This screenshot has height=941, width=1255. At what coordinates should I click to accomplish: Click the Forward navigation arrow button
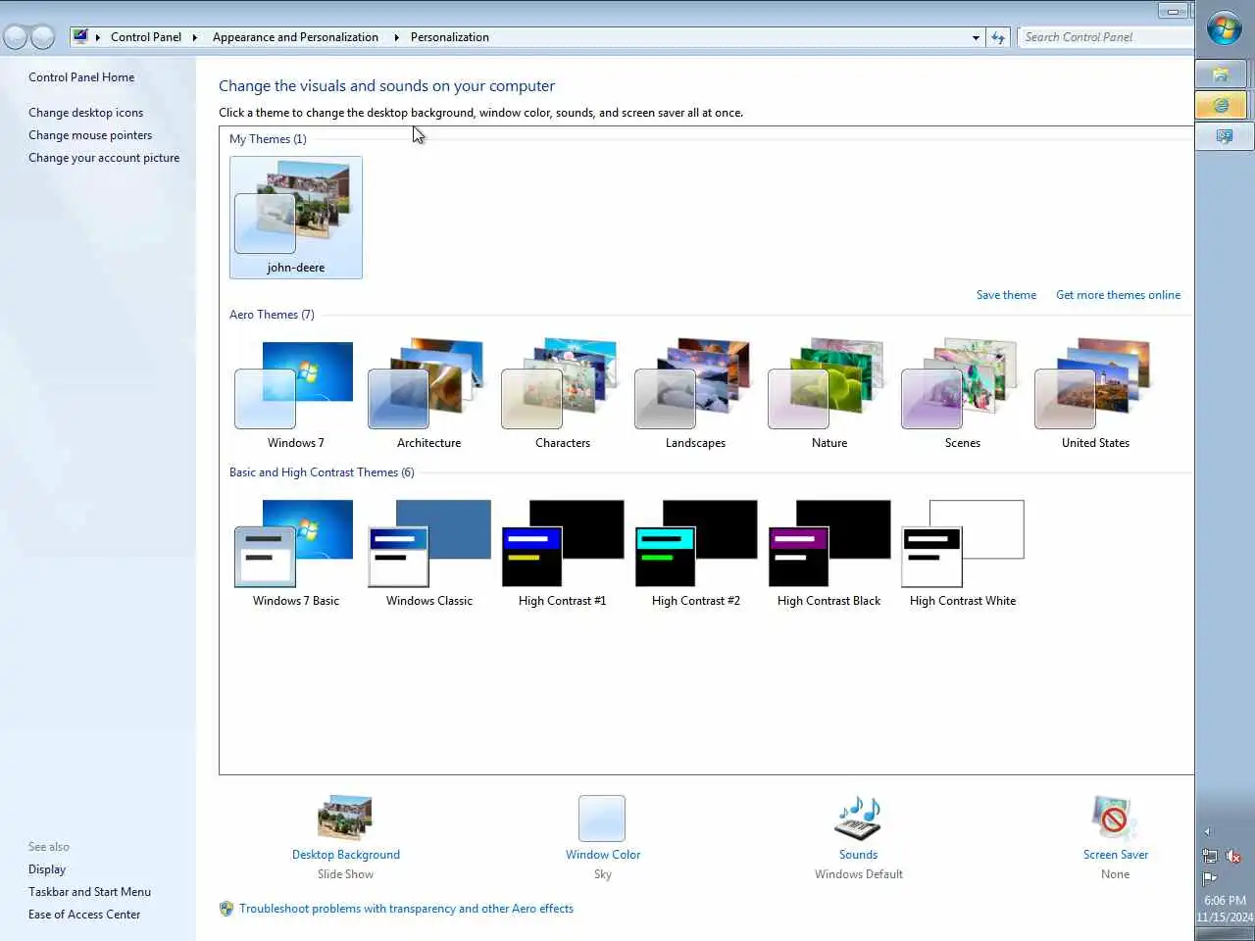click(x=42, y=37)
